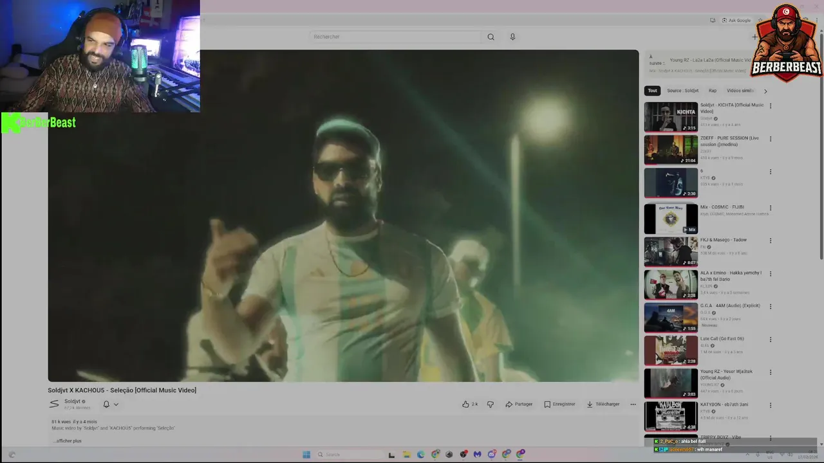Open options menu for FKJ Tadow
The height and width of the screenshot is (463, 824).
[x=771, y=241]
